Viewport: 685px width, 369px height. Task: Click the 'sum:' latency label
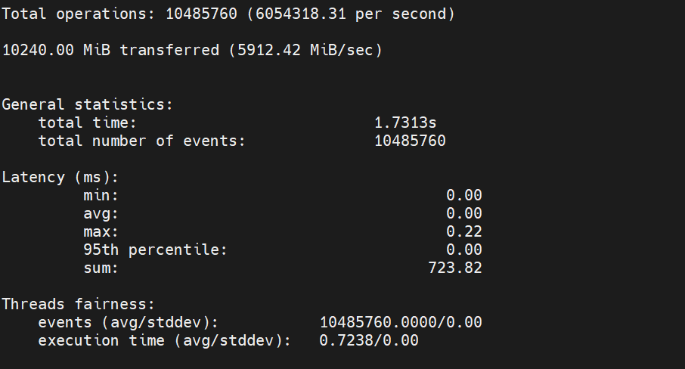tap(101, 268)
